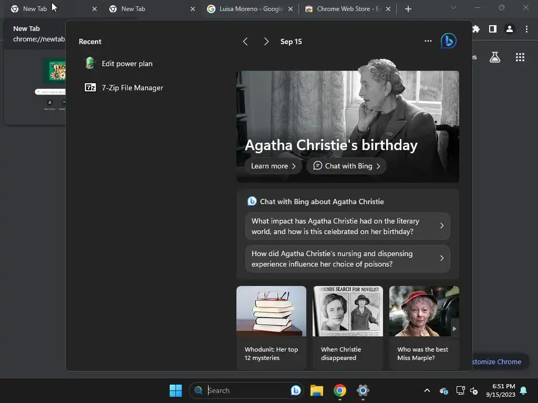The image size is (538, 403).
Task: Advance the cards carousel with right arrow
Action: (454, 328)
